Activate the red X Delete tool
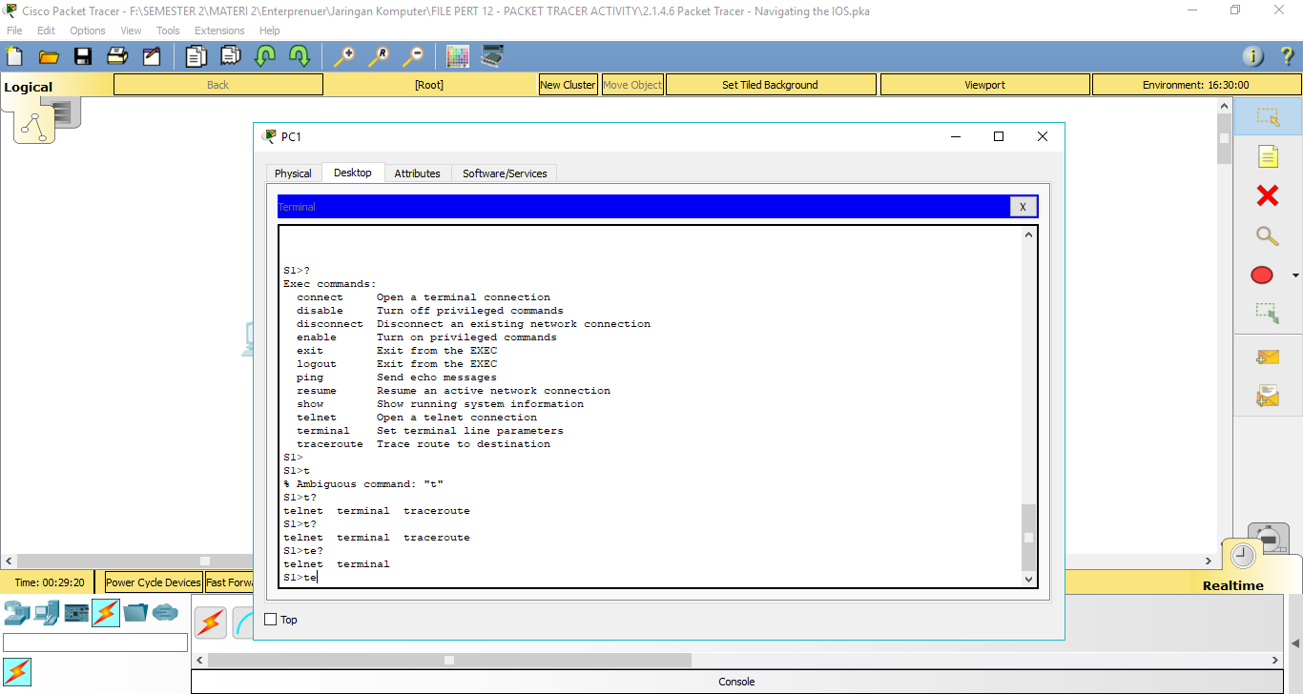Viewport: 1303px width, 694px height. click(1268, 195)
